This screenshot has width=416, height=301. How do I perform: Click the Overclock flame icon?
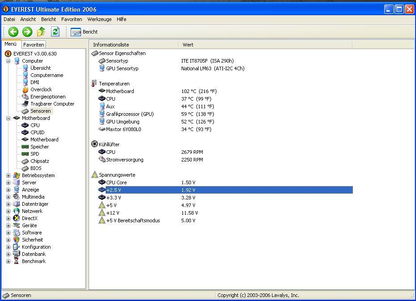25,89
